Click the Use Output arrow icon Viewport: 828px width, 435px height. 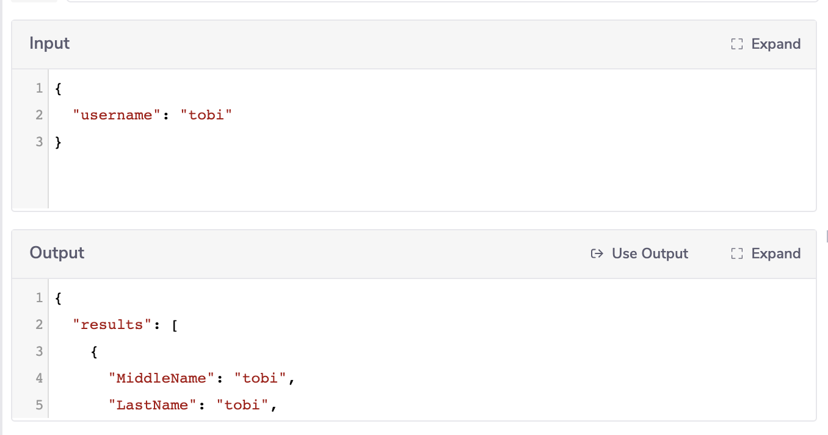pyautogui.click(x=597, y=254)
